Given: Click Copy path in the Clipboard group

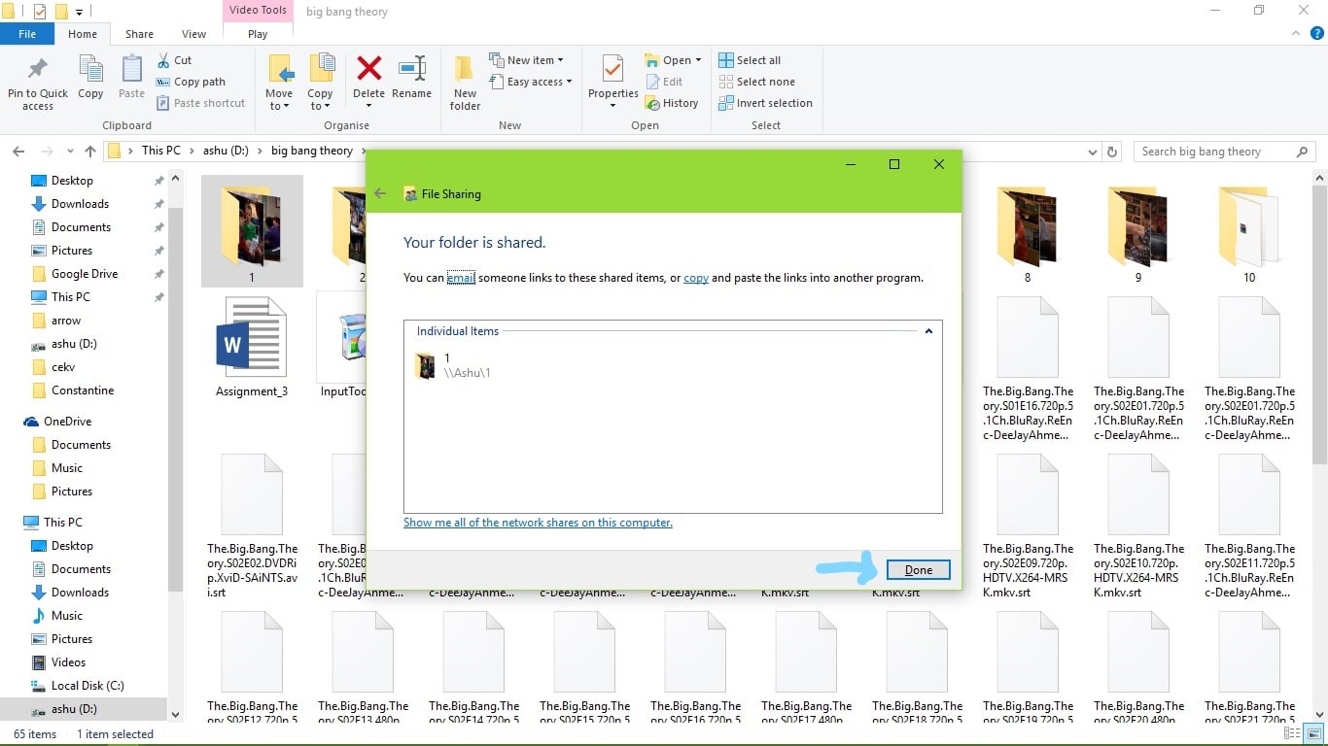Looking at the screenshot, I should [191, 82].
